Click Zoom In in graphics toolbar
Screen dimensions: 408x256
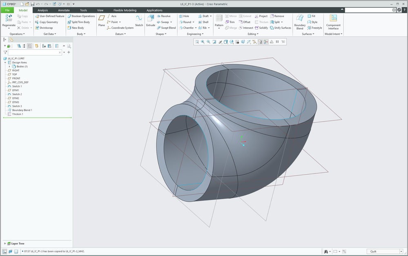[203, 42]
